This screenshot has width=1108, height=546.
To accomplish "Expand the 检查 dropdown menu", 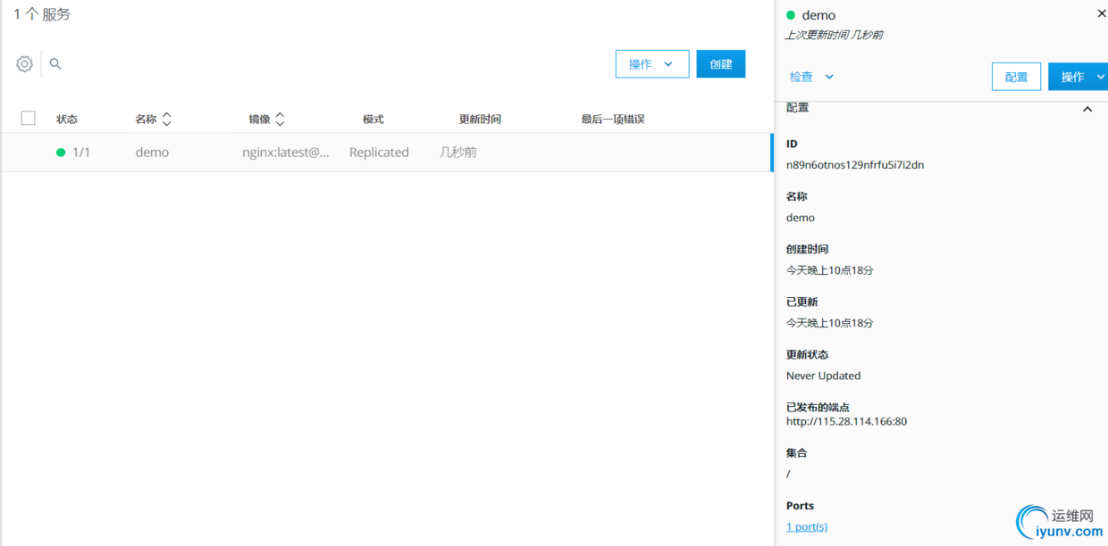I will click(x=811, y=77).
